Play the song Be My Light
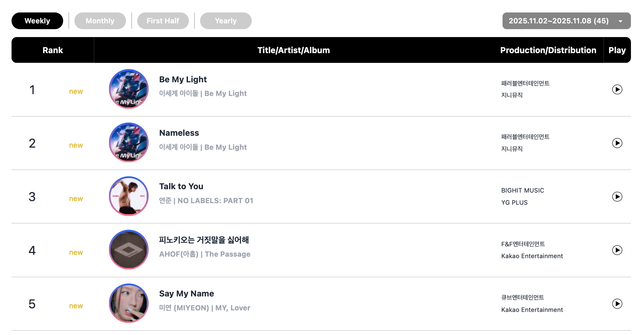 tap(617, 90)
